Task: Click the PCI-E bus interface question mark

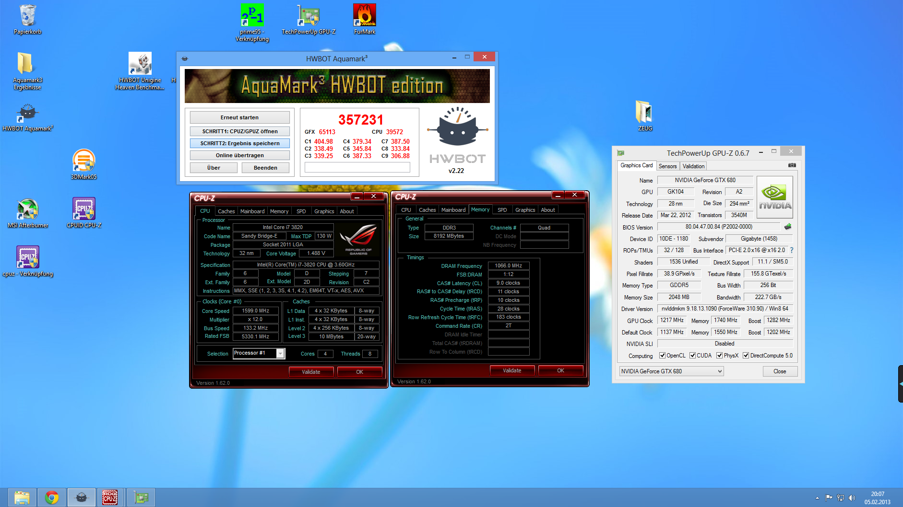Action: point(792,250)
